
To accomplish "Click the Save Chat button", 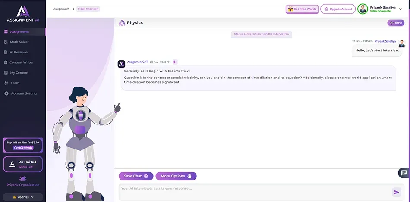I will 136,176.
